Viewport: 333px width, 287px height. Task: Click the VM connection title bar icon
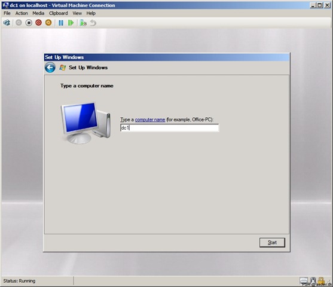coord(5,5)
